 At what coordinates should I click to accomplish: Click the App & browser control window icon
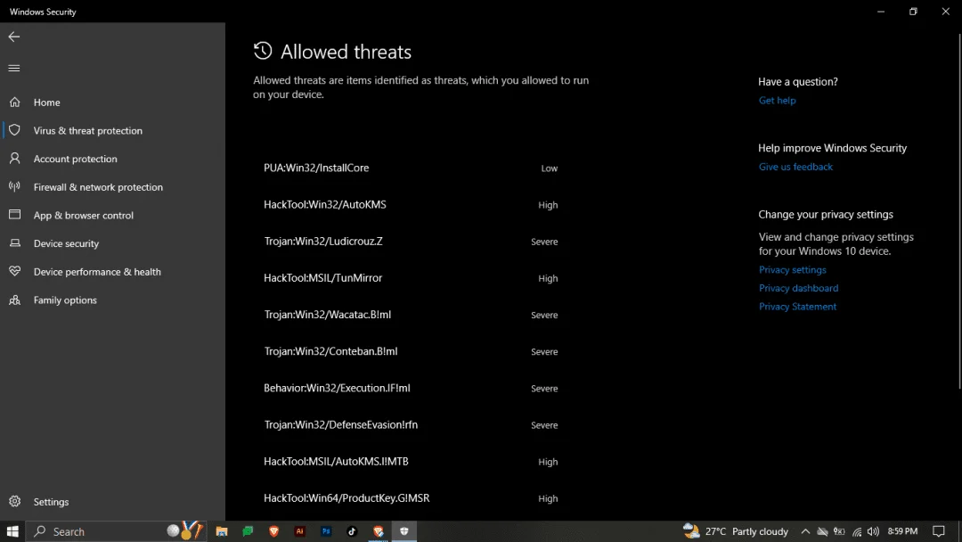tap(15, 215)
